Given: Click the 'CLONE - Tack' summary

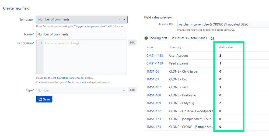Looking at the screenshot, I should (179, 87).
